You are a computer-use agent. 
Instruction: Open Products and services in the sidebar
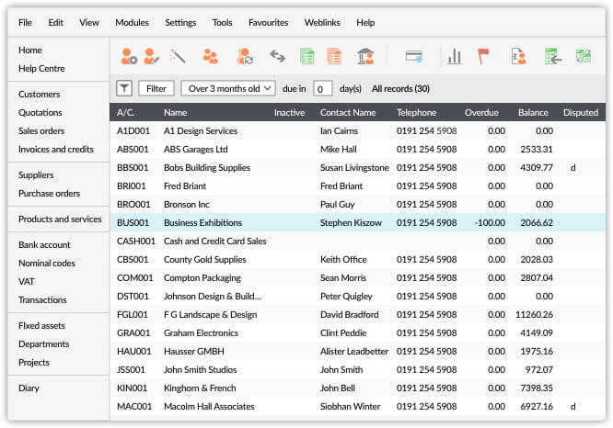60,219
